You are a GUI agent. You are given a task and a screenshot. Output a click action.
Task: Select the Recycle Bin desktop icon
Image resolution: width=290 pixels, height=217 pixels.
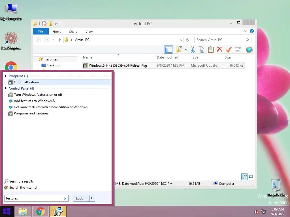(276, 188)
